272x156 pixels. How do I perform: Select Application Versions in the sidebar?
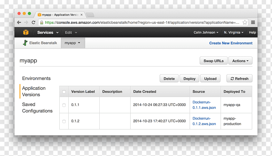click(x=34, y=91)
